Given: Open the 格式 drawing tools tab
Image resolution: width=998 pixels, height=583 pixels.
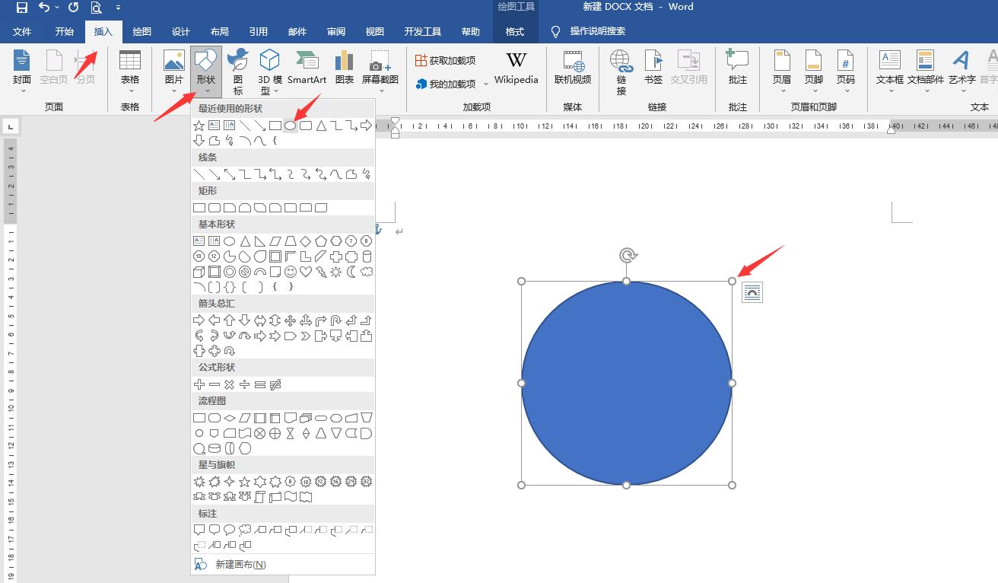Looking at the screenshot, I should [515, 31].
